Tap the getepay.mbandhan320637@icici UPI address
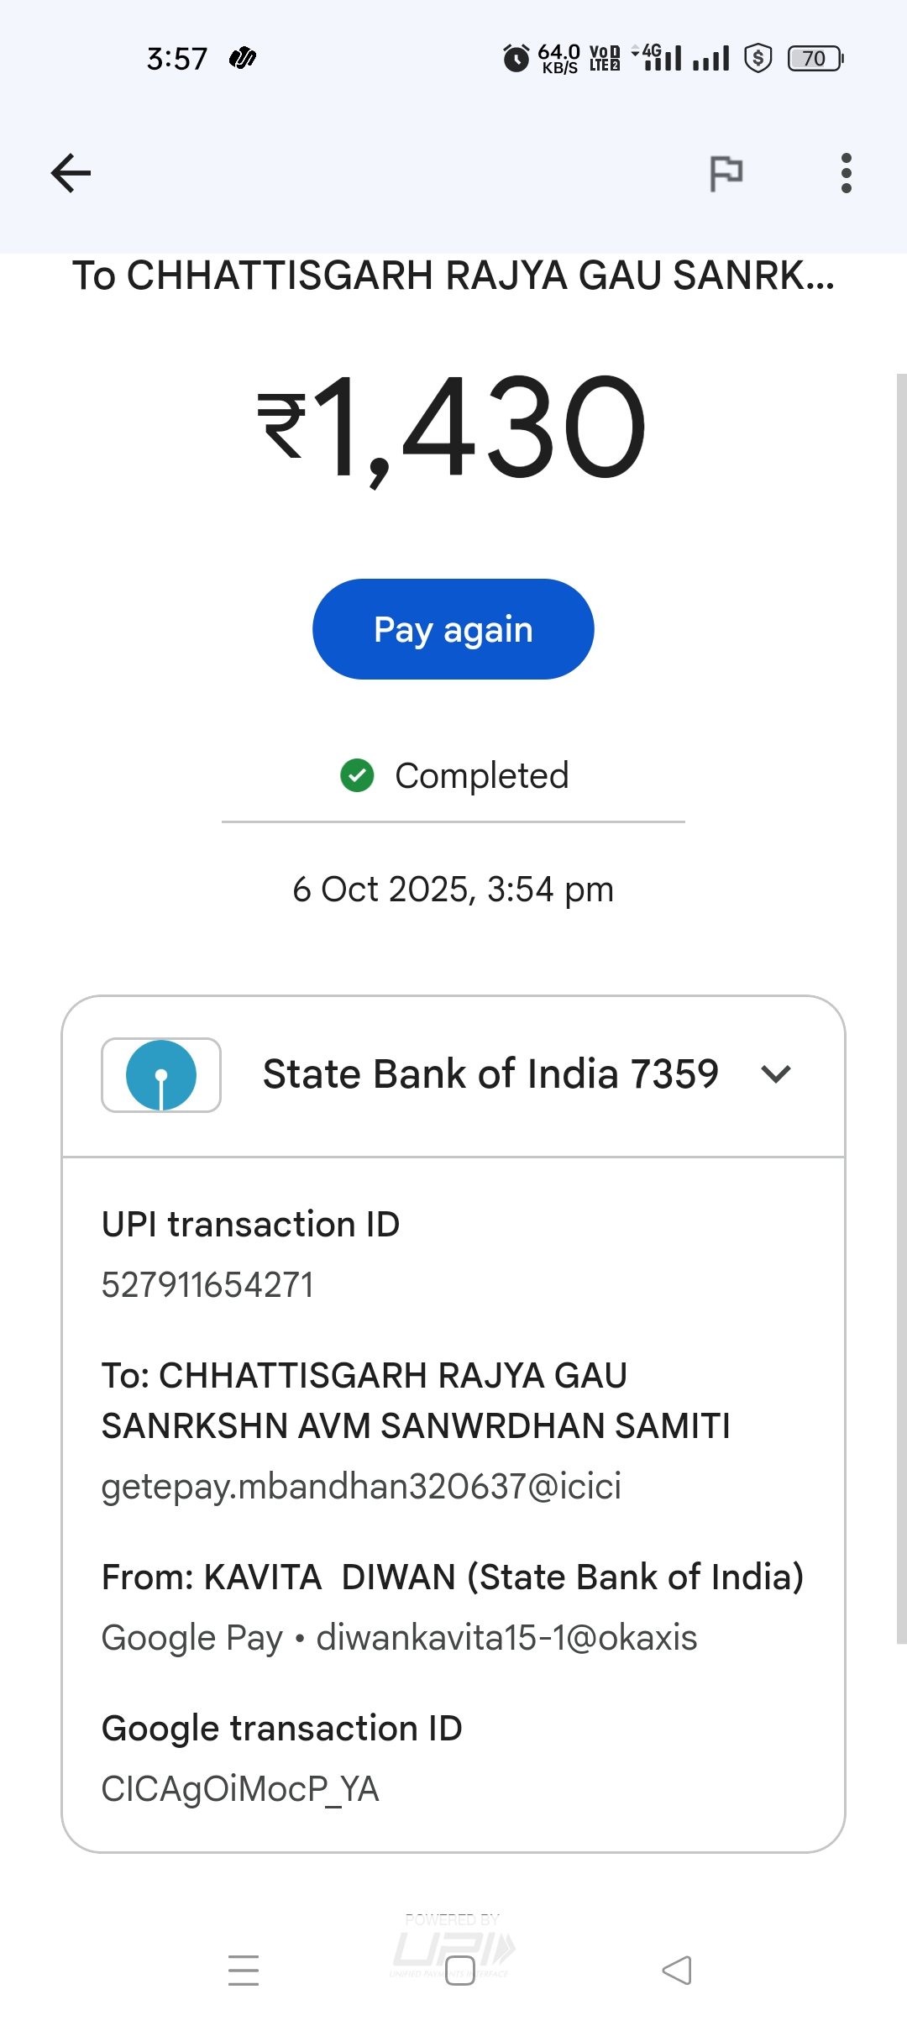907x2026 pixels. tap(361, 1486)
